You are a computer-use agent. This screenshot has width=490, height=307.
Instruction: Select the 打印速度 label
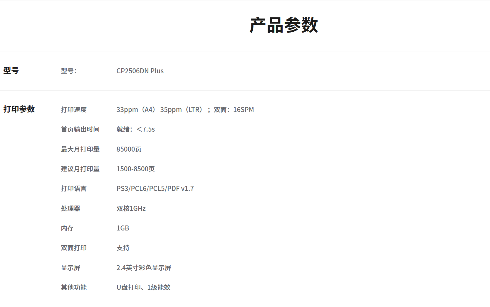tap(74, 110)
